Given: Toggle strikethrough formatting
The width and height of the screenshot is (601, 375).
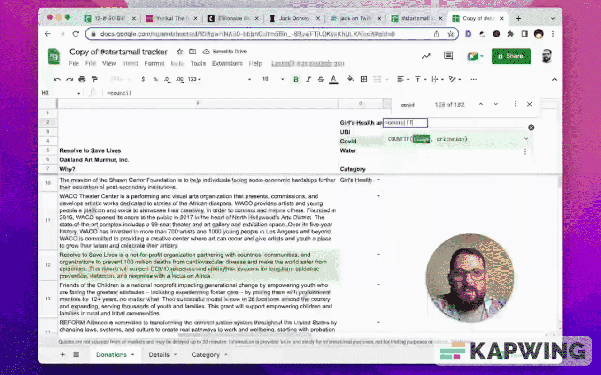Looking at the screenshot, I should pos(321,79).
